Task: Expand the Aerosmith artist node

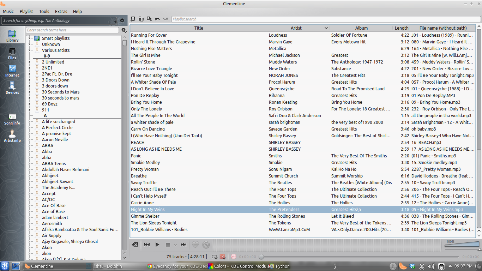Action: tap(29, 223)
